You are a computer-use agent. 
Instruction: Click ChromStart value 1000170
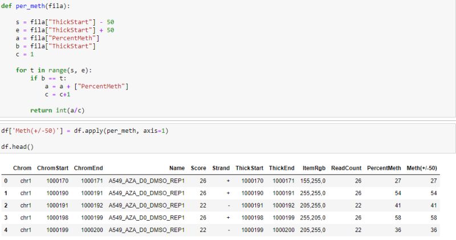(58, 181)
